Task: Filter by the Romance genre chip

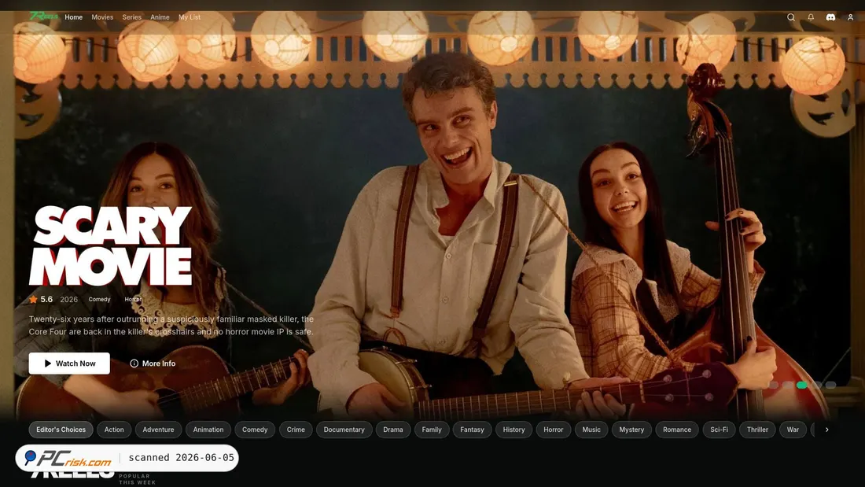Action: pos(677,430)
